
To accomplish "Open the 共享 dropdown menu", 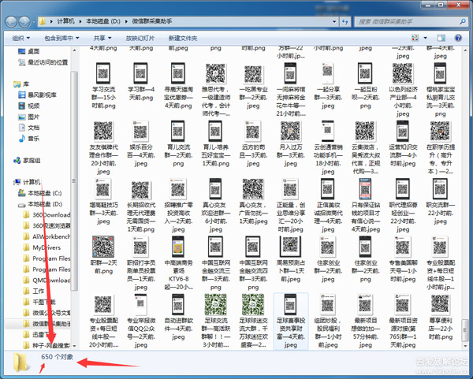I will [x=102, y=38].
